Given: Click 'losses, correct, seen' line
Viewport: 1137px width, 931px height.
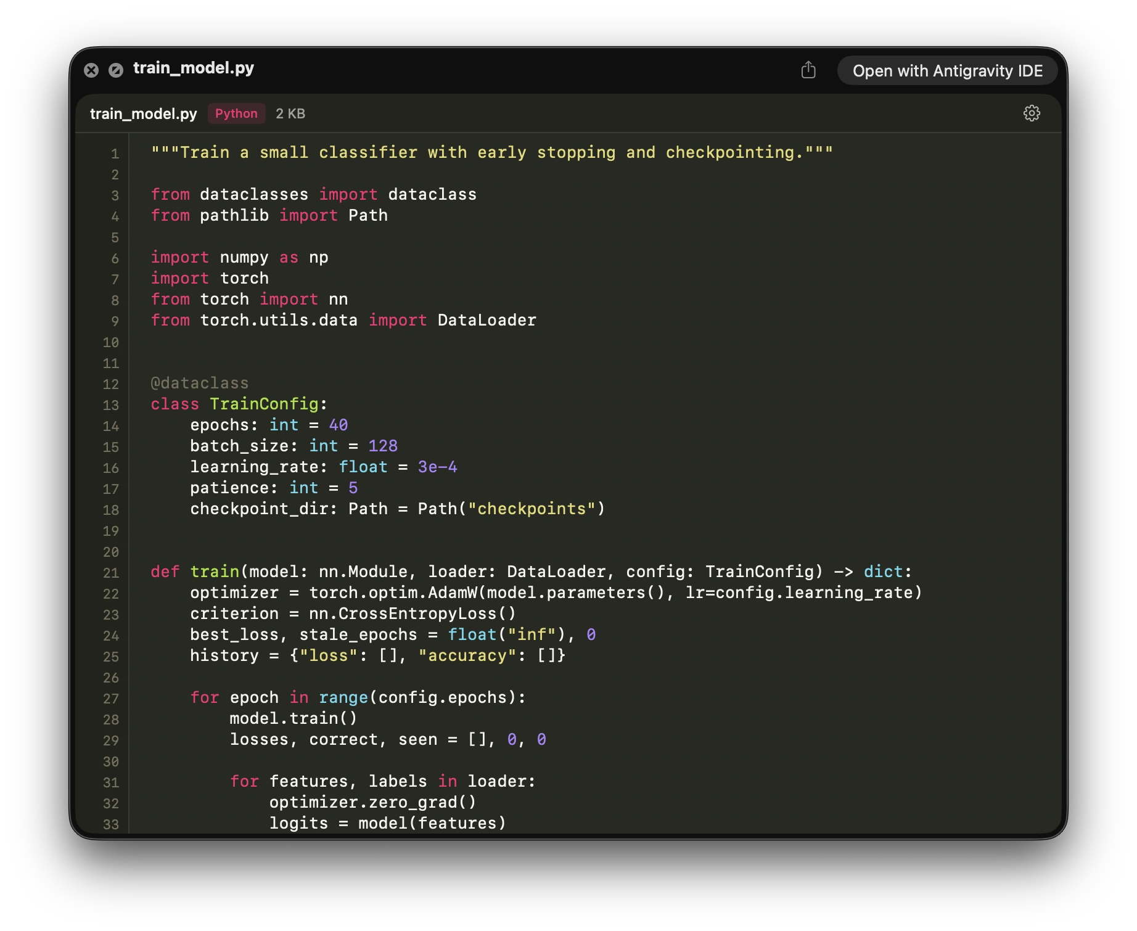Looking at the screenshot, I should point(388,739).
